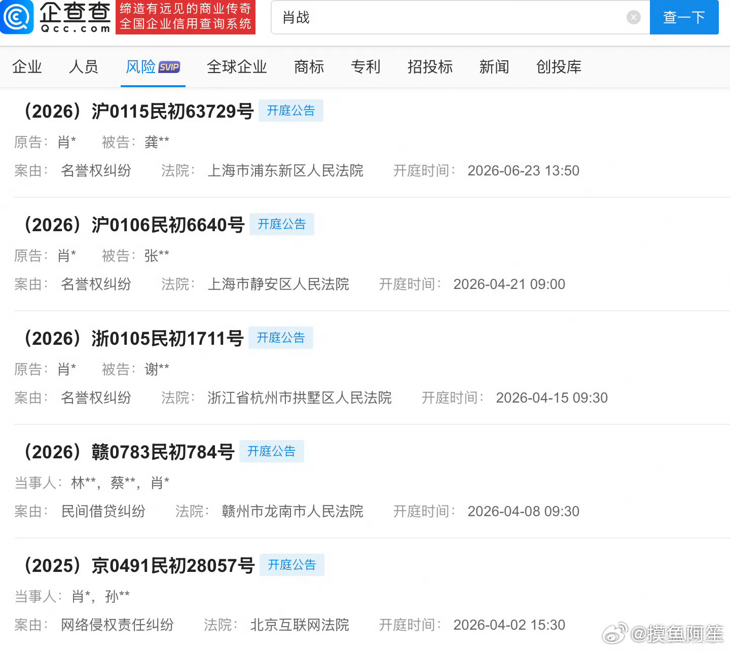Switch to the 企业 tab
This screenshot has width=730, height=651.
click(27, 67)
